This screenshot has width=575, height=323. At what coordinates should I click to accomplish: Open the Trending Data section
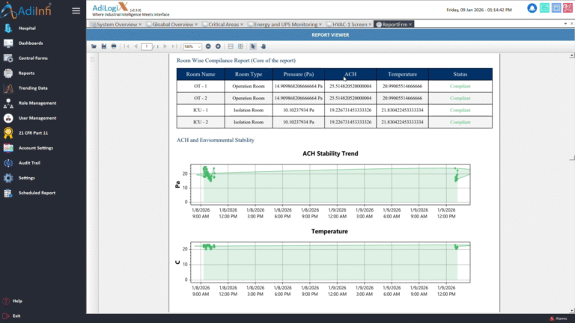point(32,88)
